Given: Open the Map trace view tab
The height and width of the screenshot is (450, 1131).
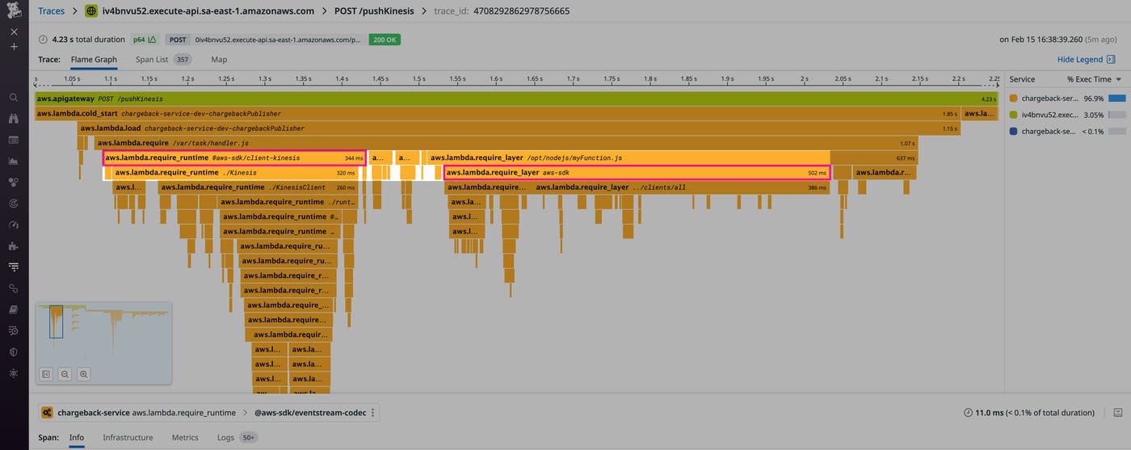Looking at the screenshot, I should [x=219, y=59].
